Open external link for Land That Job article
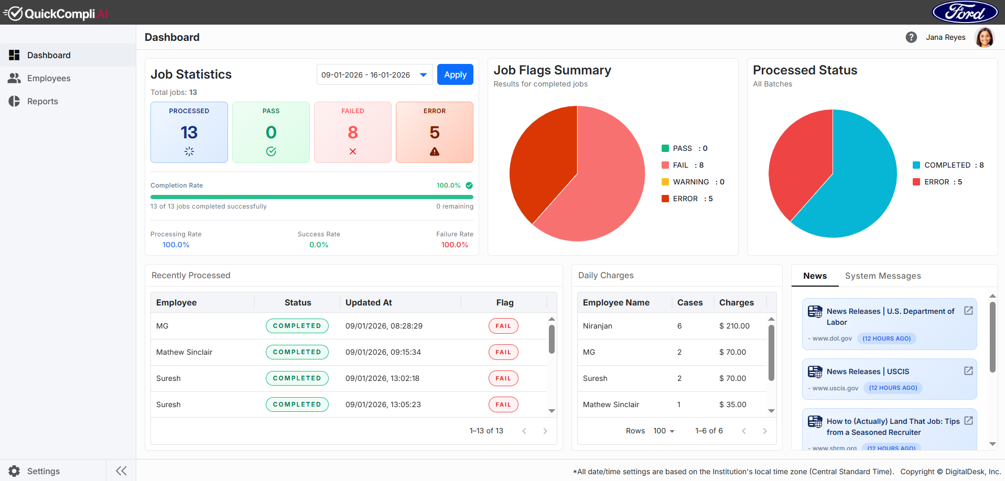The width and height of the screenshot is (1005, 481). 968,421
